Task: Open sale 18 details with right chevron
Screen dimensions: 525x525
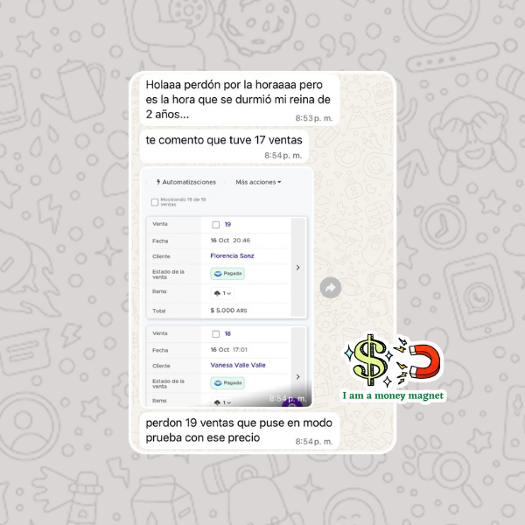Action: click(x=298, y=376)
